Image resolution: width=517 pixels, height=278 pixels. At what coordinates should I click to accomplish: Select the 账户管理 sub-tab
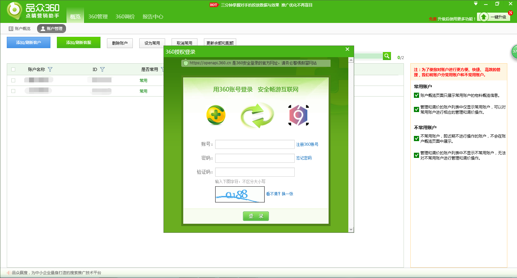(52, 29)
